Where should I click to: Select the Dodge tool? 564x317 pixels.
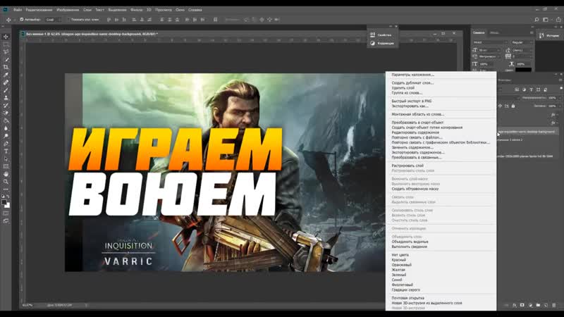pyautogui.click(x=6, y=136)
